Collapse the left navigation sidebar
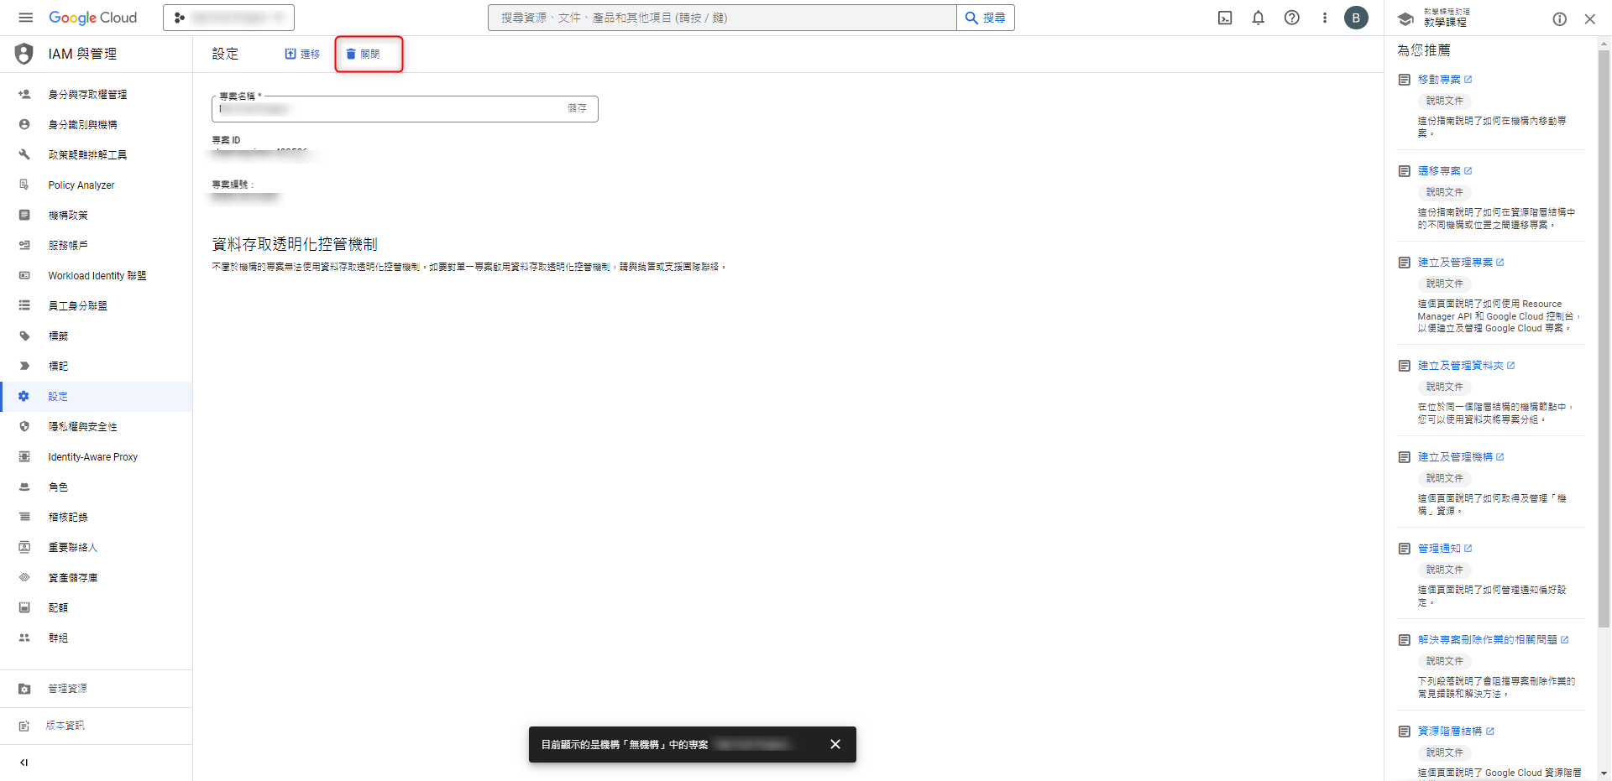This screenshot has height=781, width=1612. pyautogui.click(x=24, y=763)
